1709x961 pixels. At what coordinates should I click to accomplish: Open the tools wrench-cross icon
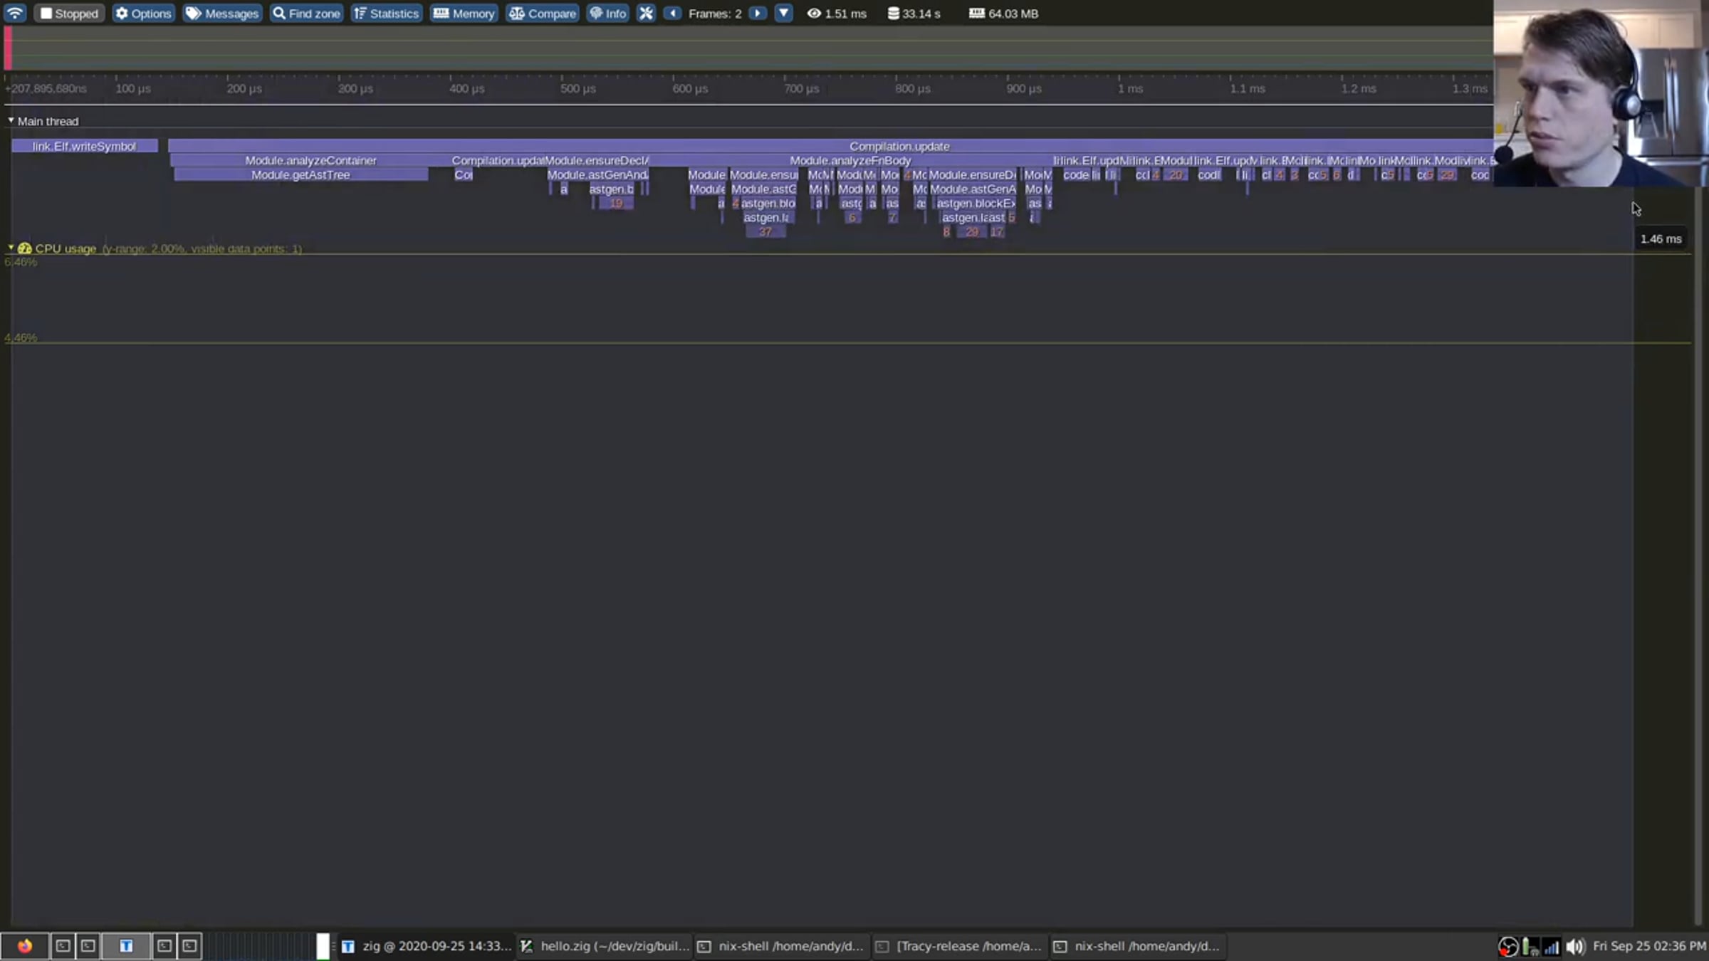[646, 13]
